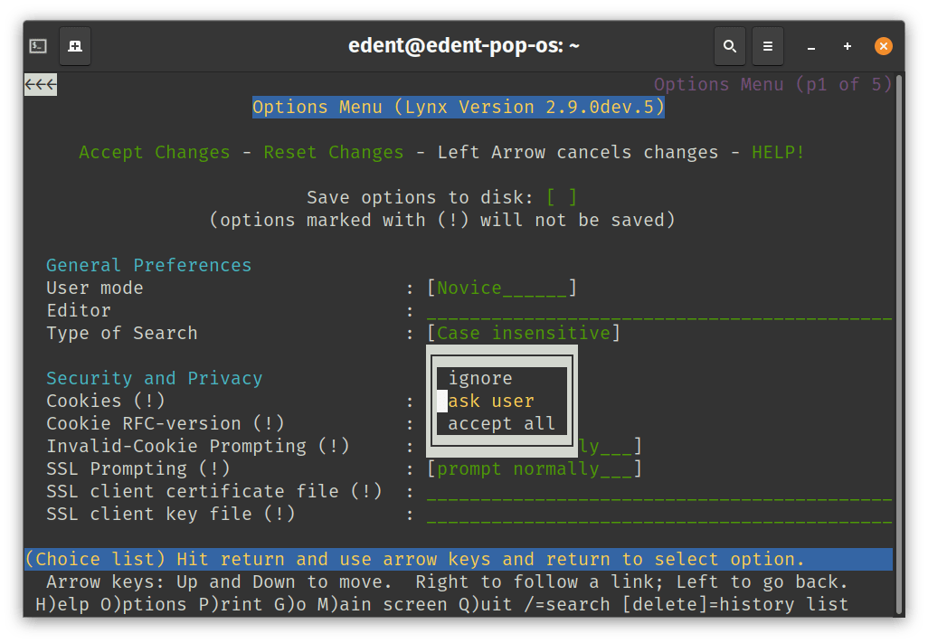Image resolution: width=928 pixels, height=643 pixels.
Task: Click the User mode label
Action: [95, 288]
